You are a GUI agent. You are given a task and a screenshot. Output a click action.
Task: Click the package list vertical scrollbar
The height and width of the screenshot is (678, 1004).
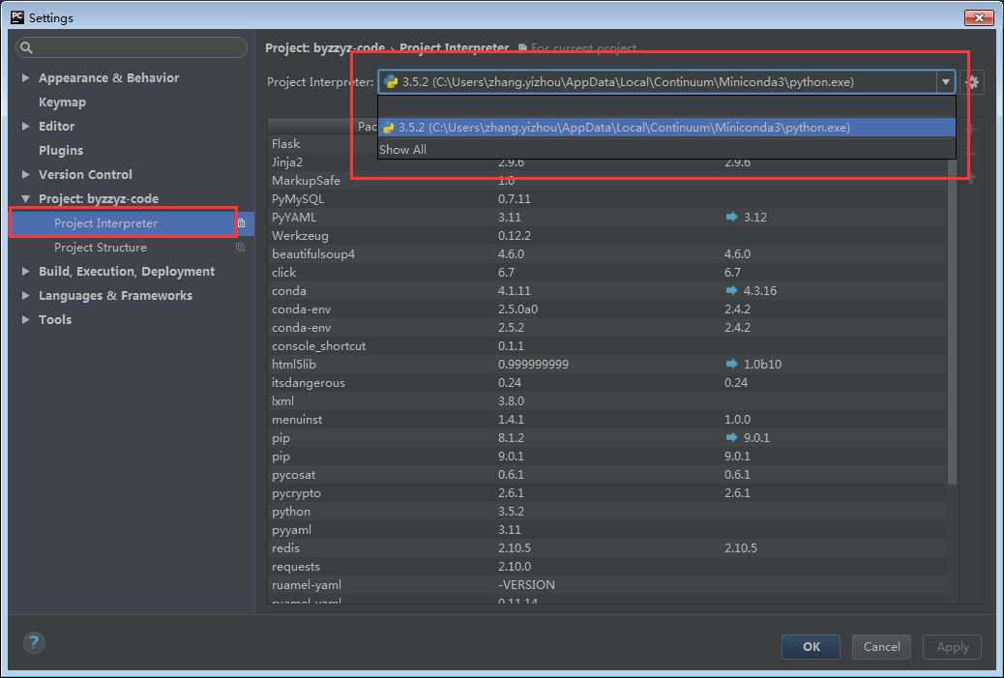tap(952, 320)
